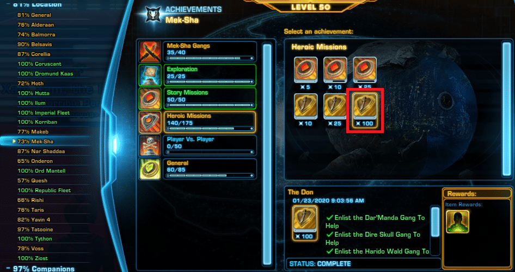Select the Heroic Missions 140/175 category
Screen dimensions: 515x272
click(x=210, y=122)
